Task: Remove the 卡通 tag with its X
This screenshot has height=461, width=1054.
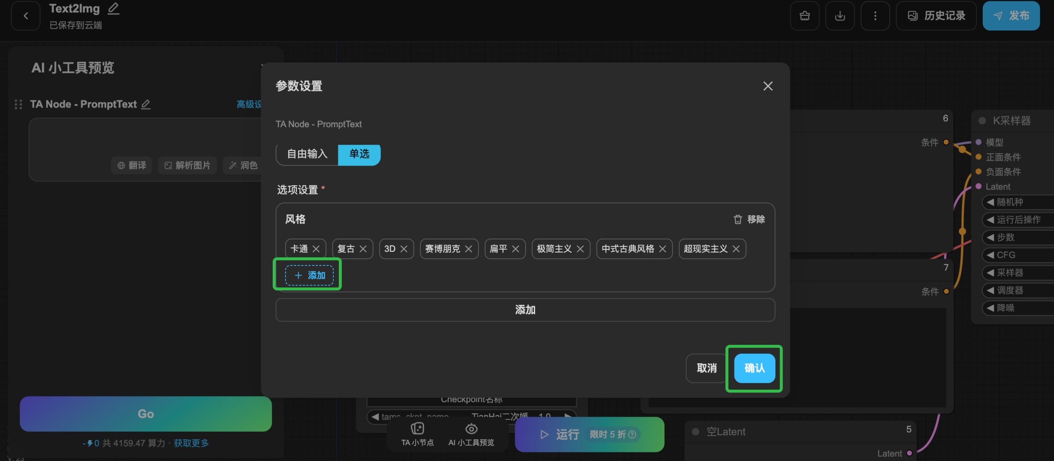Action: point(316,249)
